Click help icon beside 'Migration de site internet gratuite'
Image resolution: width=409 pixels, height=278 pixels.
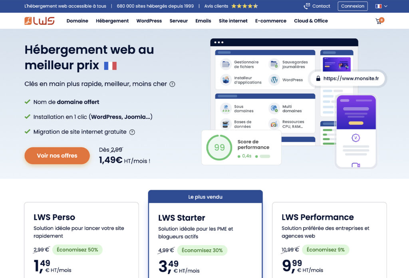132,132
